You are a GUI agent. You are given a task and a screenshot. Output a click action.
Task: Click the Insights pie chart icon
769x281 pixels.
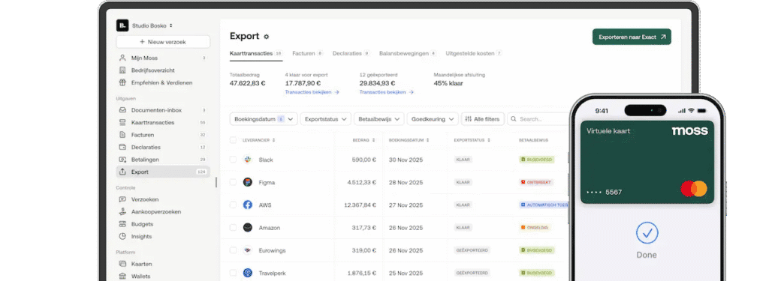point(122,237)
